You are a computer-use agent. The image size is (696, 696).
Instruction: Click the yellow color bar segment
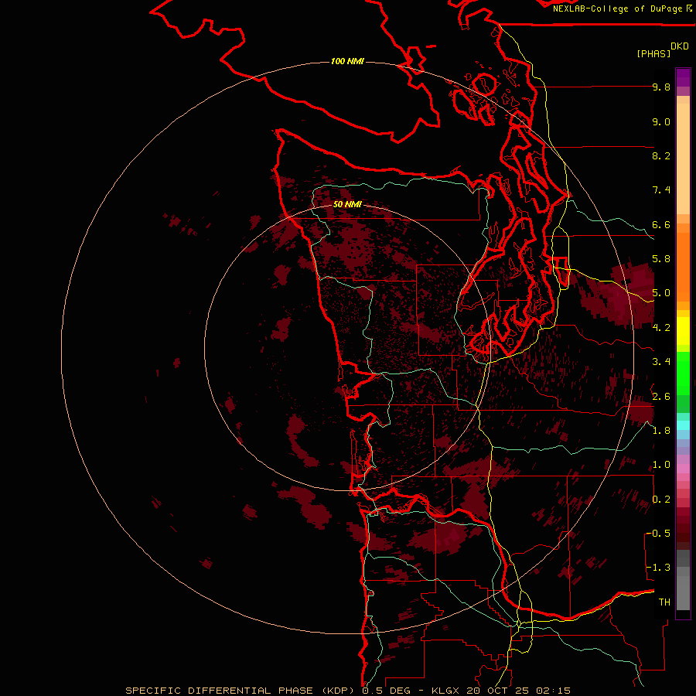[x=683, y=331]
